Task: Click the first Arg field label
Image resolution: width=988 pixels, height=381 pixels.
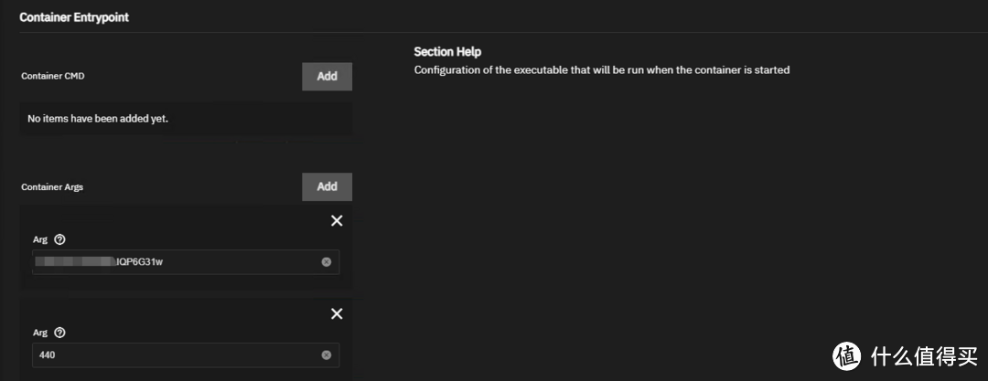Action: click(x=39, y=239)
